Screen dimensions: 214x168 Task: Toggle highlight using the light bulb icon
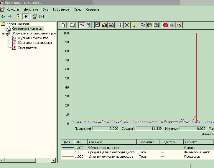click(x=134, y=25)
